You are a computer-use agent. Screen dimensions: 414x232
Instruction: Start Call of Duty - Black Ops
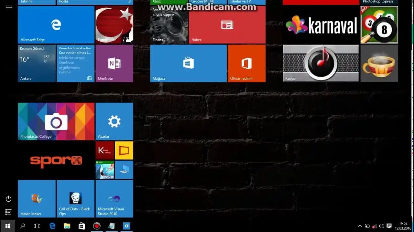(75, 198)
